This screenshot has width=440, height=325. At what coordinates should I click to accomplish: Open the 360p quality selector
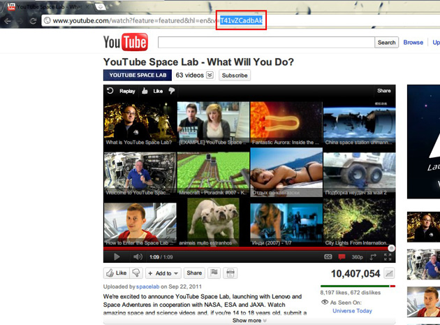point(357,257)
